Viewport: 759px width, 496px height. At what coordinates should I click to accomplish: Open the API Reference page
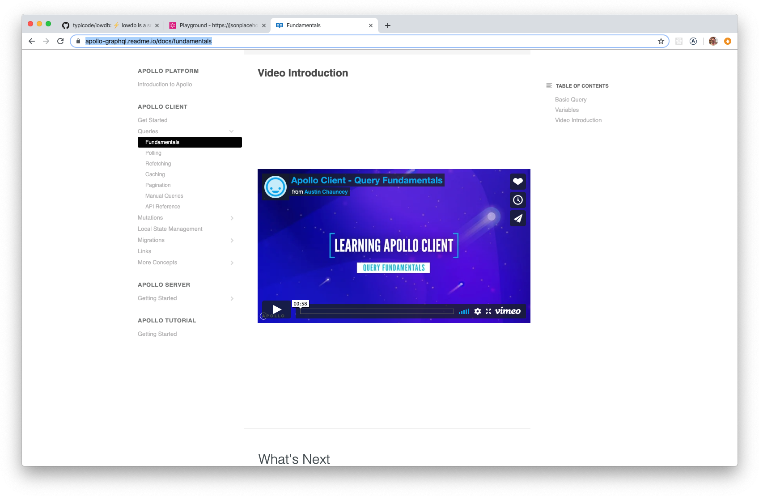[163, 207]
